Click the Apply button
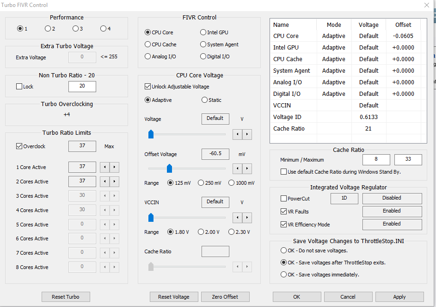The width and height of the screenshot is (436, 307). click(x=399, y=297)
